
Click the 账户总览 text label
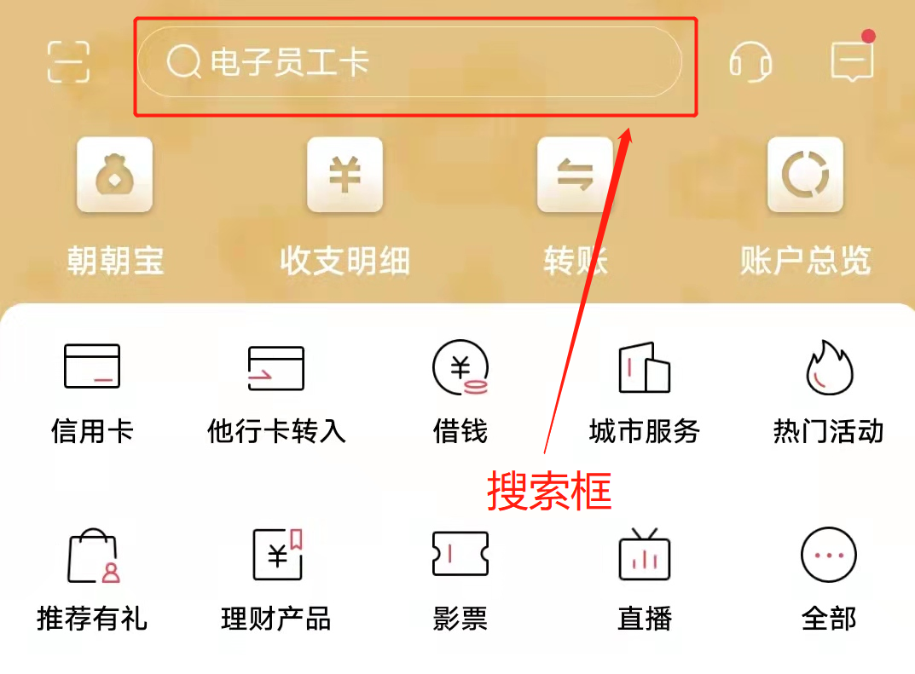[x=805, y=261]
